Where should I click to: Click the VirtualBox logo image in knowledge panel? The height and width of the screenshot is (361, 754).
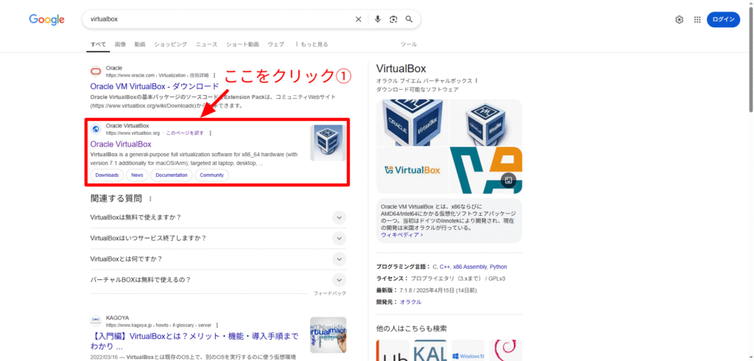pos(412,170)
